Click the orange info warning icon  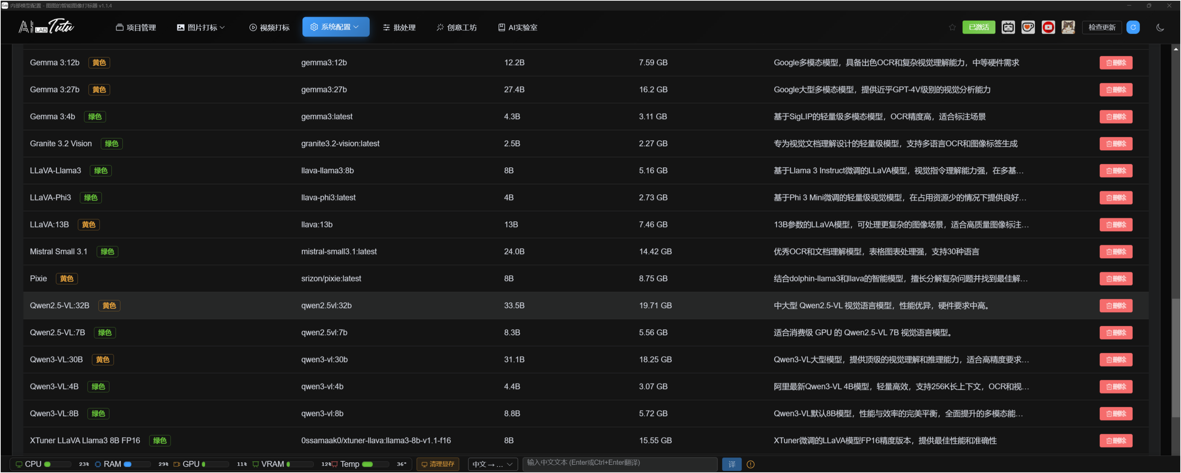click(x=750, y=464)
